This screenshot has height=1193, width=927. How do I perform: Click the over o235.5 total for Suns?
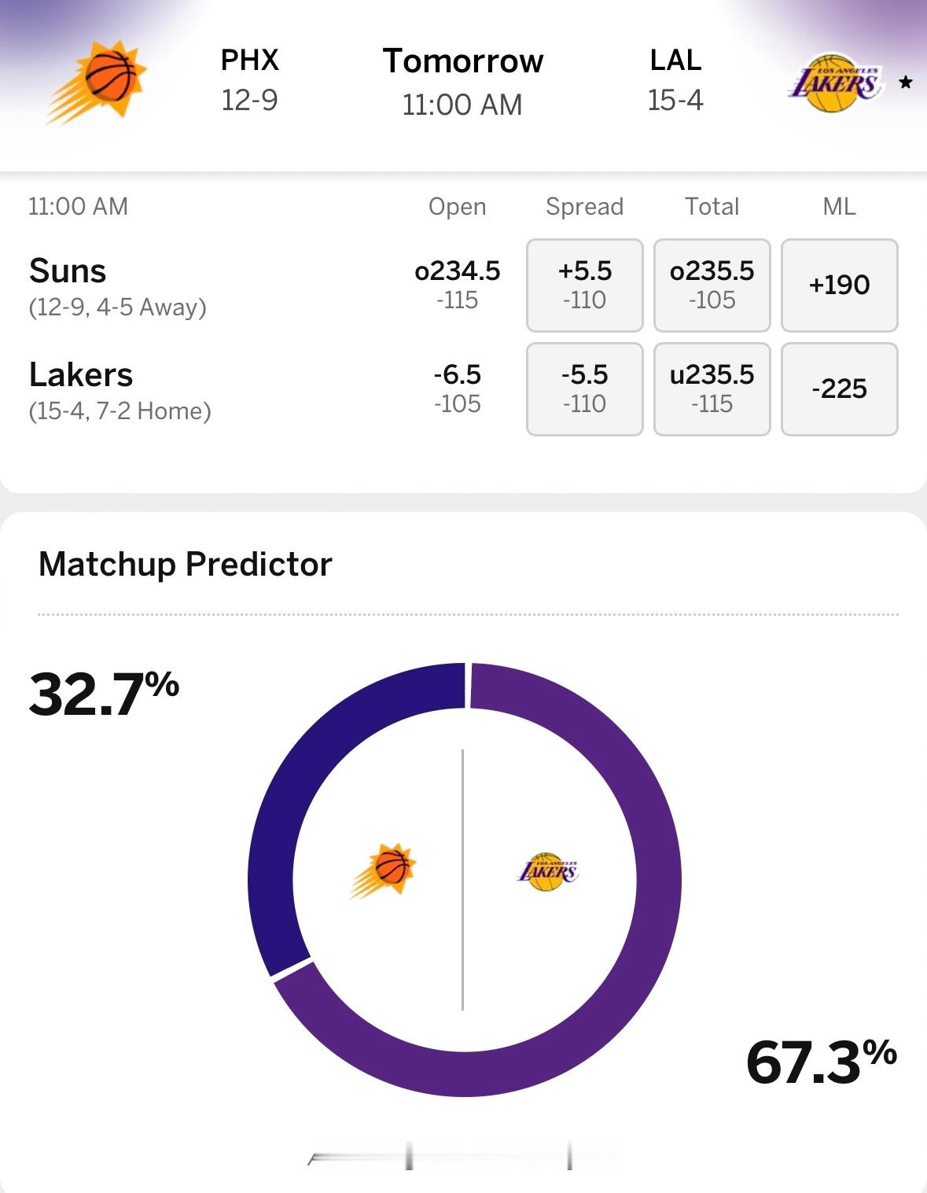(x=712, y=285)
